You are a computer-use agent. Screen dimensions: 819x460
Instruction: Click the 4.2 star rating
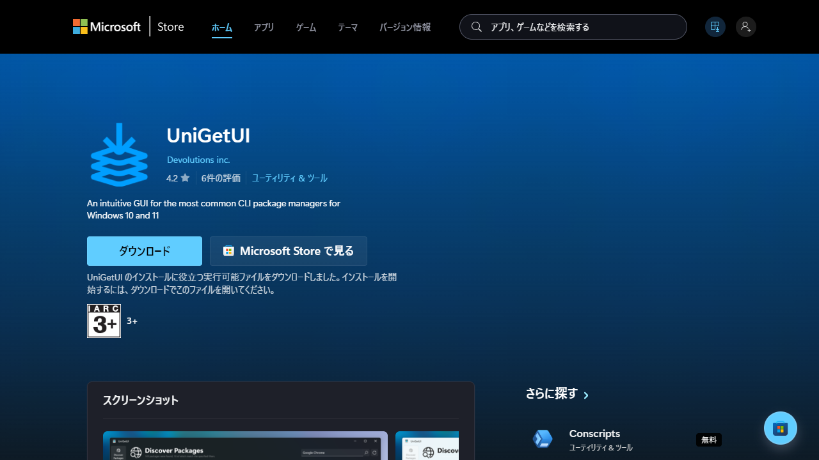tap(178, 178)
